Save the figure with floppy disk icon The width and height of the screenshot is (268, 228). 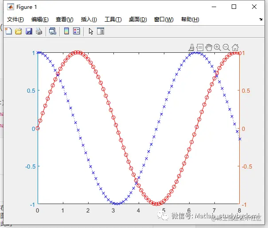(29, 31)
